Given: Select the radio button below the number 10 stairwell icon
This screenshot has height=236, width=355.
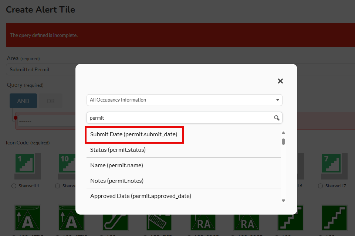Looking at the screenshot, I should pyautogui.click(x=58, y=186).
